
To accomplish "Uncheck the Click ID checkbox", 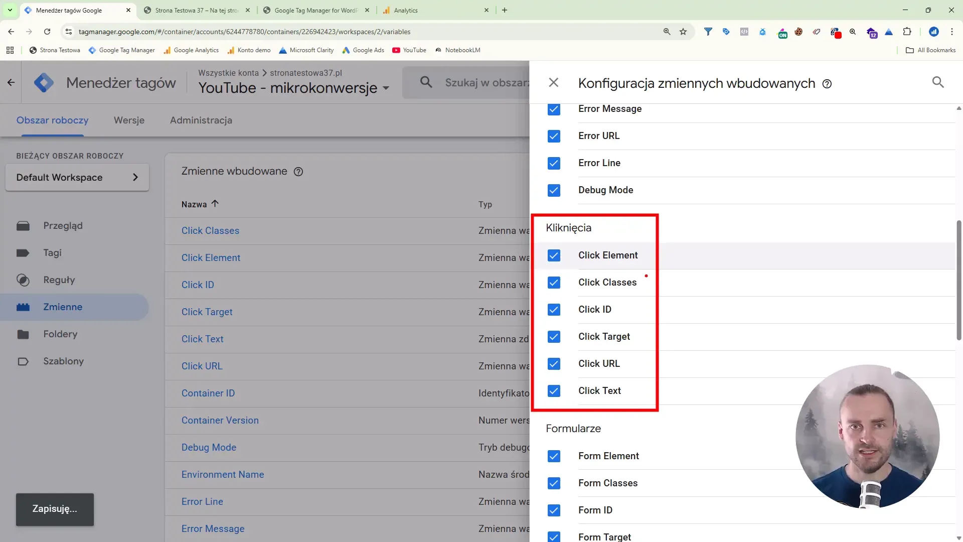I will (x=554, y=310).
